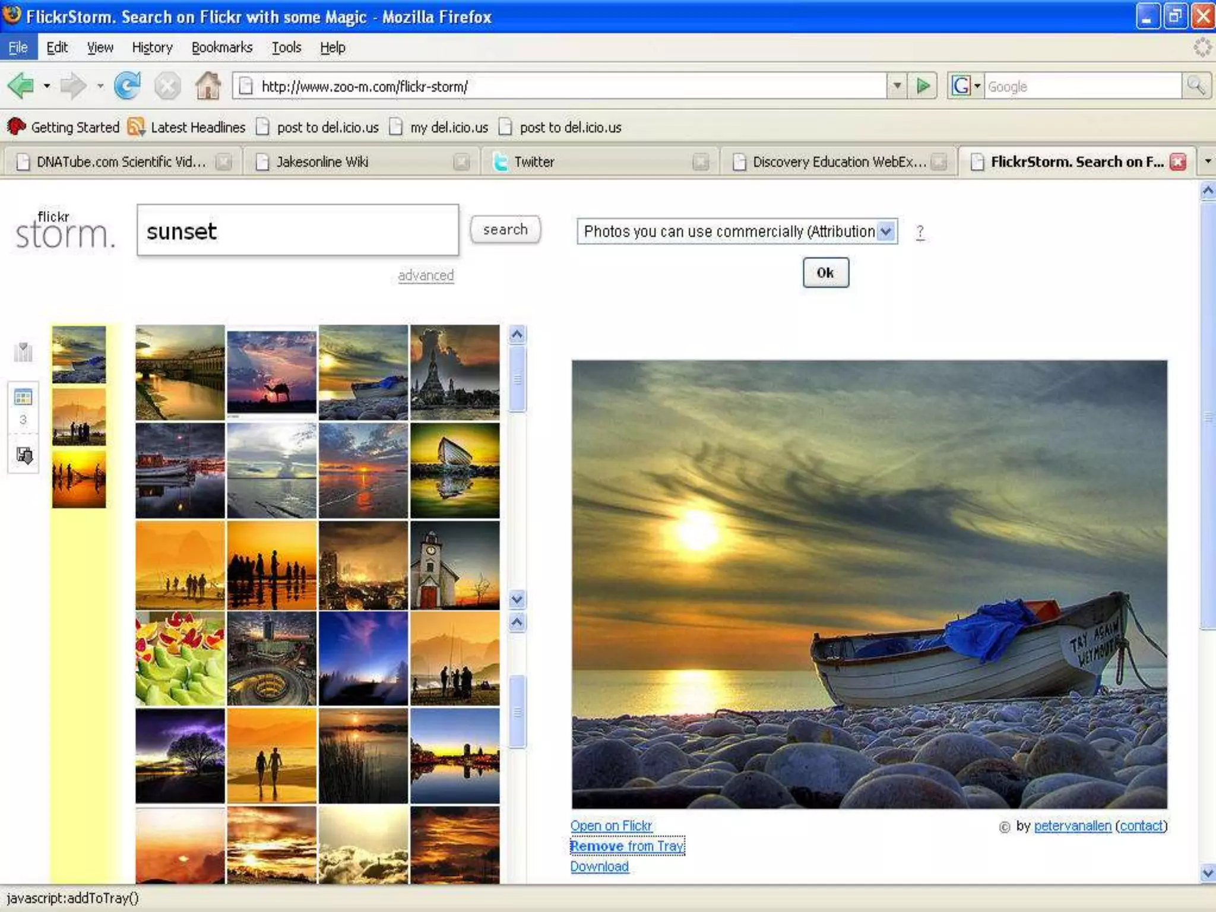Click the tray grid view icon
1216x912 pixels.
click(23, 397)
